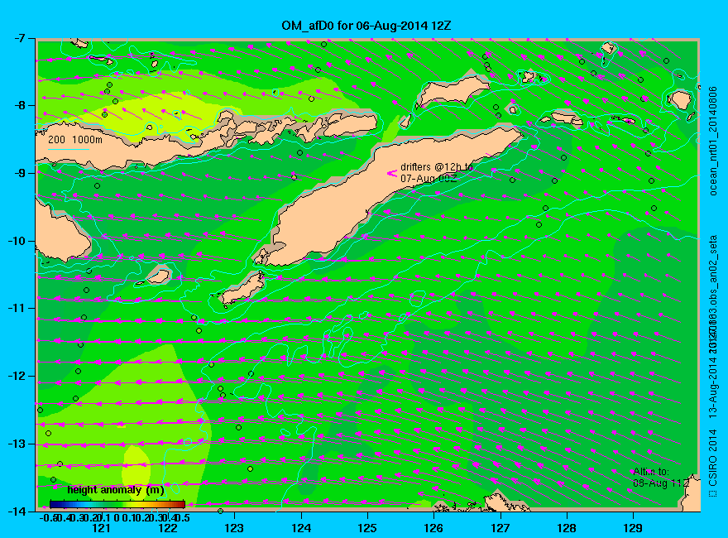Click the magenta drifter arrow legend symbol
Image resolution: width=728 pixels, height=538 pixels.
(x=392, y=173)
